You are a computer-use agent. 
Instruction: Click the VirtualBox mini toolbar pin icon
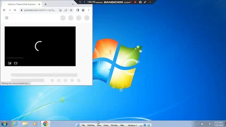click(78, 125)
